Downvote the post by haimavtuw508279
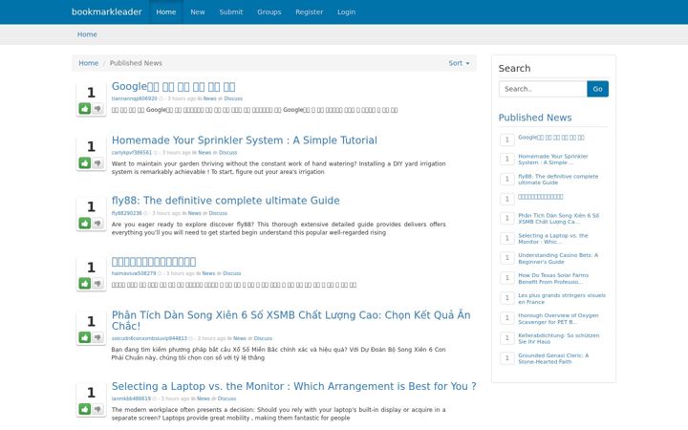 [x=97, y=284]
